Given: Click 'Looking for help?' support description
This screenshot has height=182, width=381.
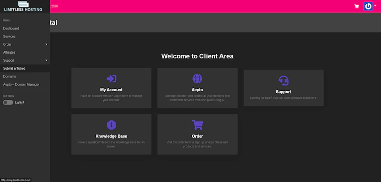Looking at the screenshot, I should coord(283,98).
